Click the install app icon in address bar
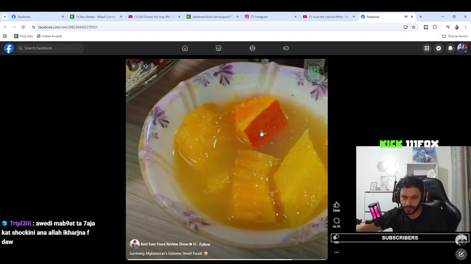 (406, 27)
